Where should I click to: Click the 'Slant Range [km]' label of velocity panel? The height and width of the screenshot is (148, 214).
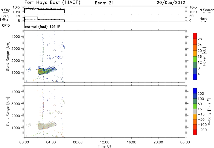(7, 112)
